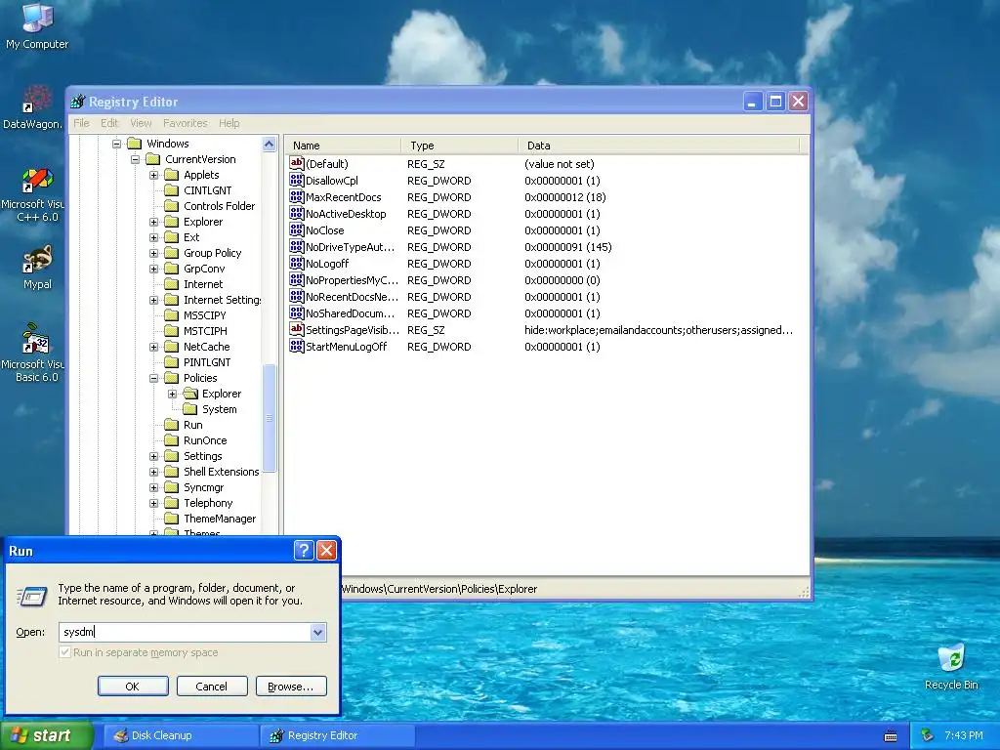Open the Mypal browser icon
The image size is (1000, 750).
point(37,268)
